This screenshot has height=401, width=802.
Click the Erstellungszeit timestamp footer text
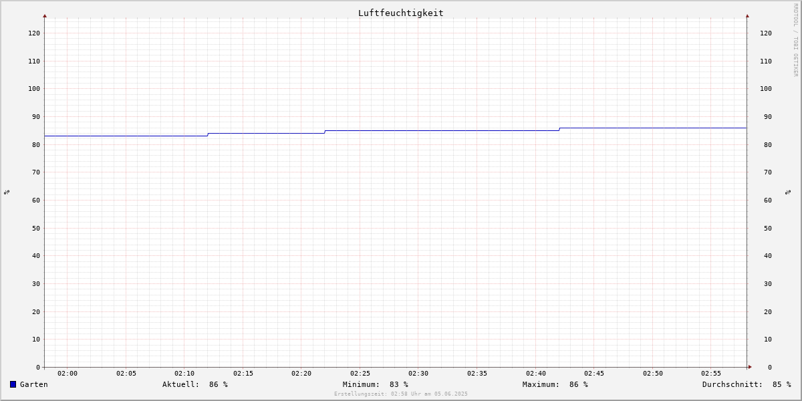[x=401, y=394]
